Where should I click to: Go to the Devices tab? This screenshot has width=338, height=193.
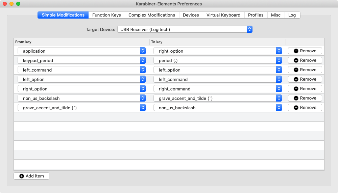point(191,15)
